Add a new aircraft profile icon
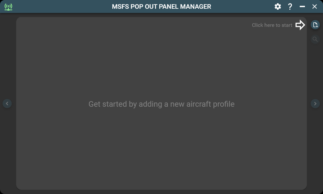The image size is (323, 194). tap(315, 25)
